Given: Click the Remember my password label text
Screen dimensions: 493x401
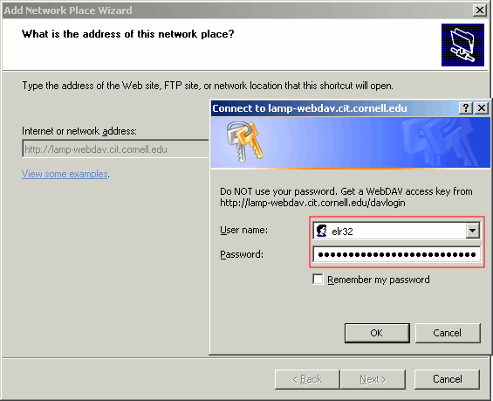Looking at the screenshot, I should click(x=378, y=280).
